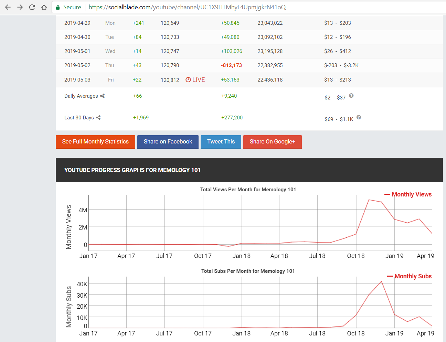Screen dimensions: 446x342
Task: Open See Full Monthly Statistics
Action: (95, 142)
